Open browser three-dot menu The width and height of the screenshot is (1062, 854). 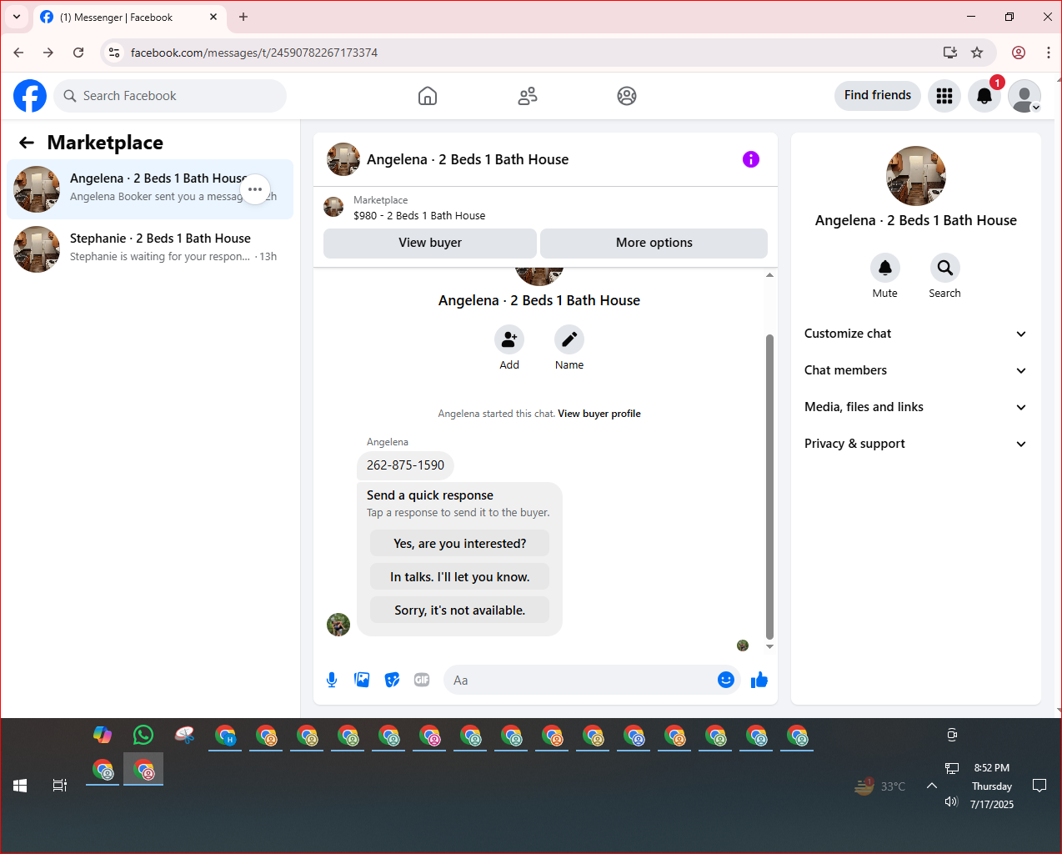(x=1049, y=53)
